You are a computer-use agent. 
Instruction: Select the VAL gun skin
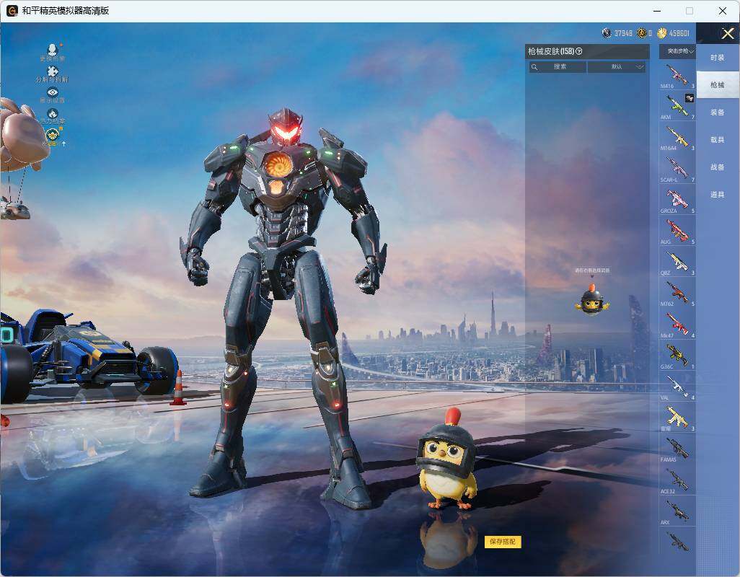click(677, 387)
